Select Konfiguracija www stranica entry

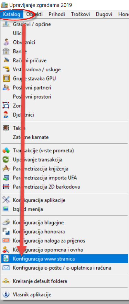point(65,259)
